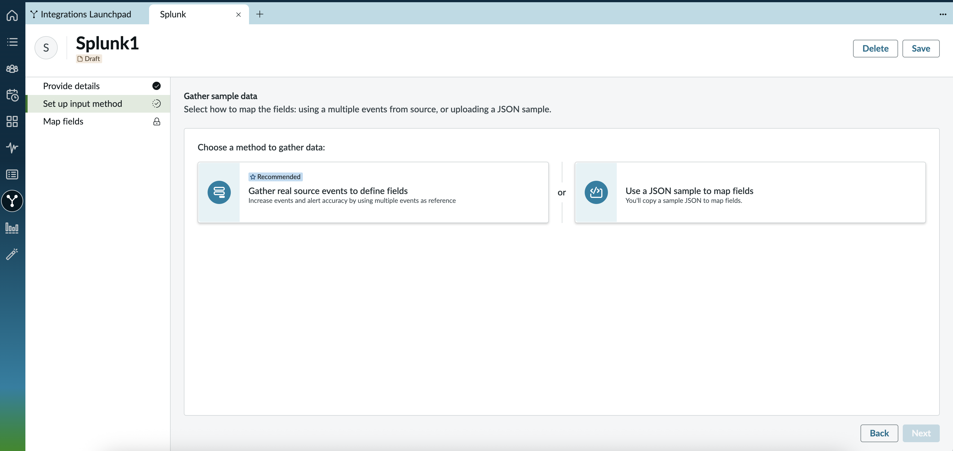Click the Splunk1 integration title
The width and height of the screenshot is (953, 451).
pyautogui.click(x=107, y=43)
